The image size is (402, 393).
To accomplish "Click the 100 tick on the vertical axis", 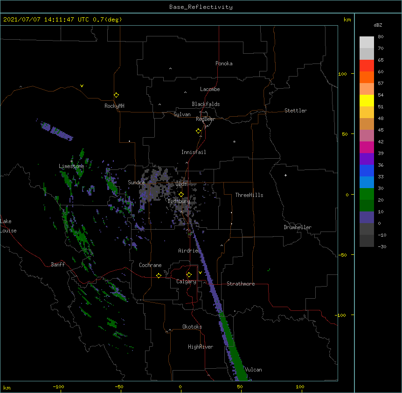I will (342, 74).
